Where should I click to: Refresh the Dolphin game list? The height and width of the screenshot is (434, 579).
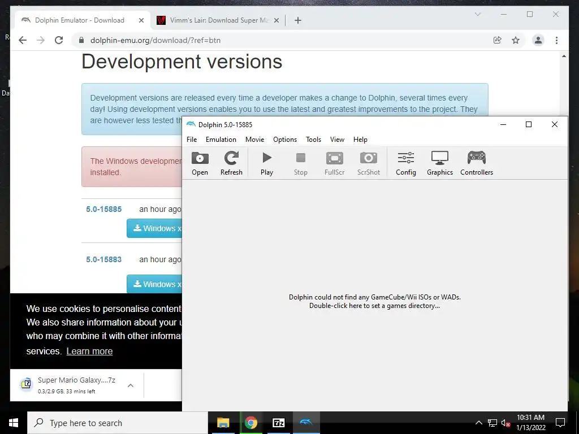(x=231, y=163)
